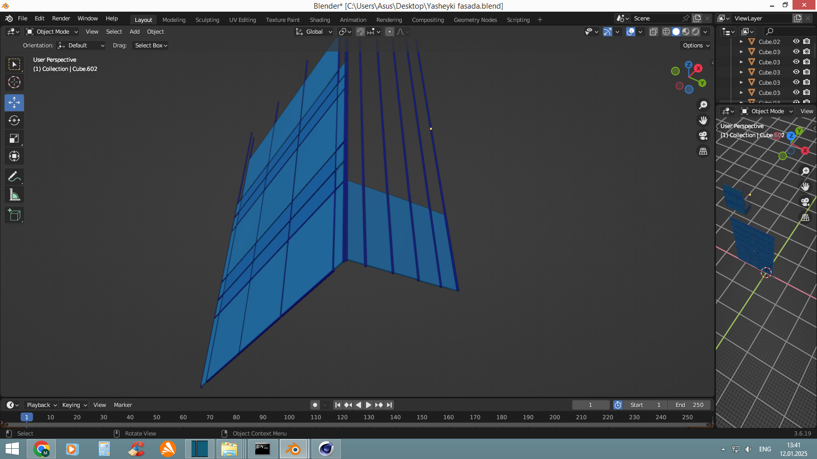Image resolution: width=817 pixels, height=459 pixels.
Task: Activate the Annotate pencil tool
Action: click(x=14, y=177)
